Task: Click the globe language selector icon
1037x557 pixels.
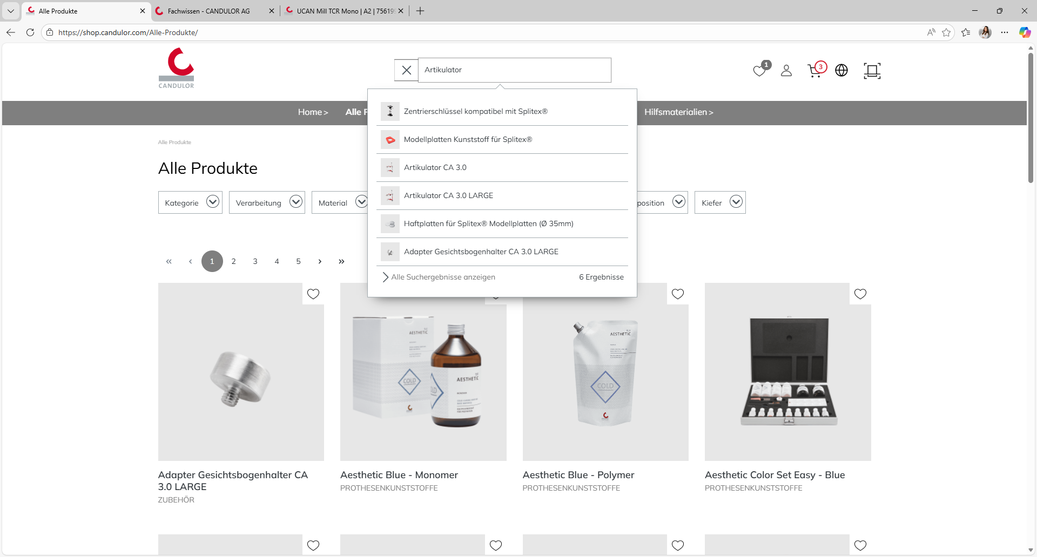Action: 841,71
